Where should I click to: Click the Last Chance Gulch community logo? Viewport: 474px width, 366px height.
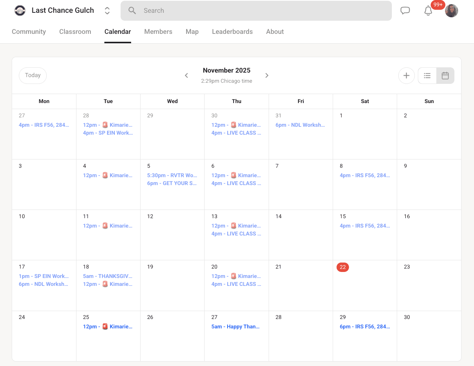[20, 10]
